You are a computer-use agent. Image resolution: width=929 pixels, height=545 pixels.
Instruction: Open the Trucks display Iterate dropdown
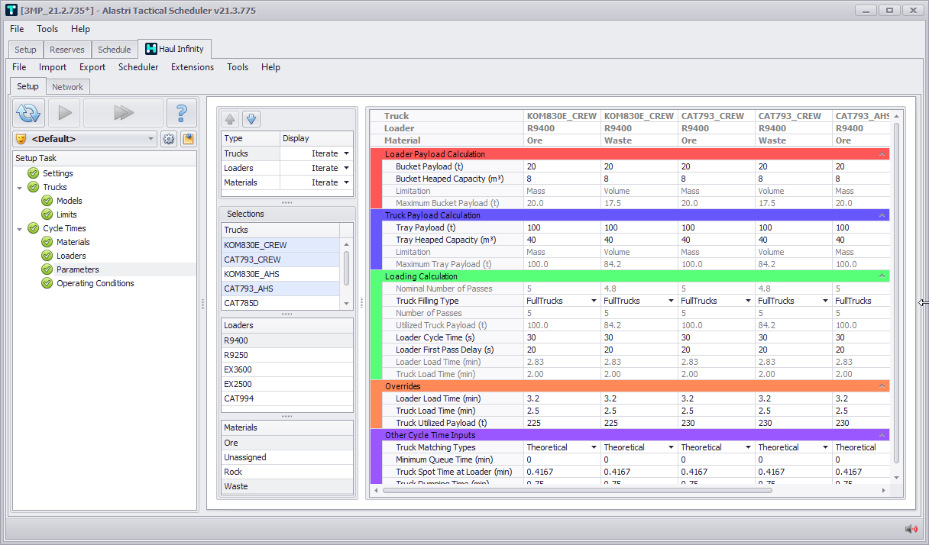(346, 153)
